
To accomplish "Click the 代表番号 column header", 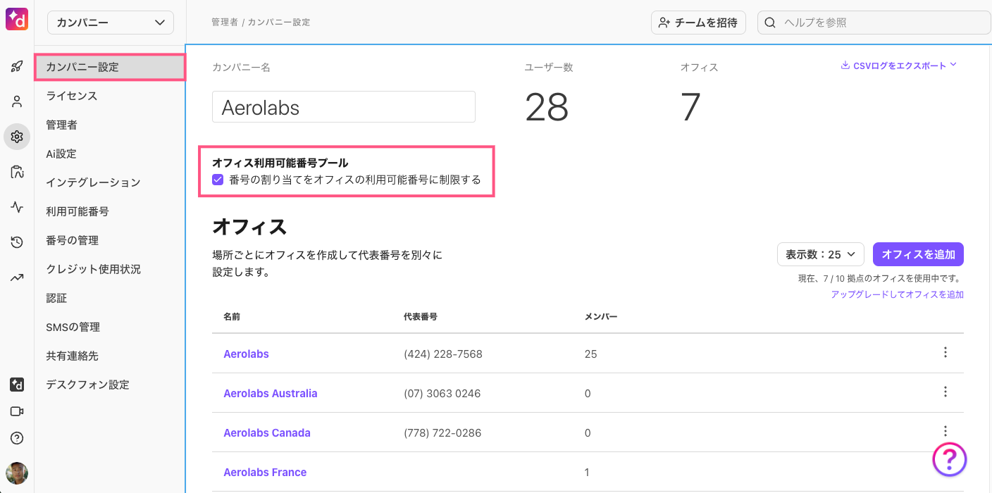I will pyautogui.click(x=421, y=317).
